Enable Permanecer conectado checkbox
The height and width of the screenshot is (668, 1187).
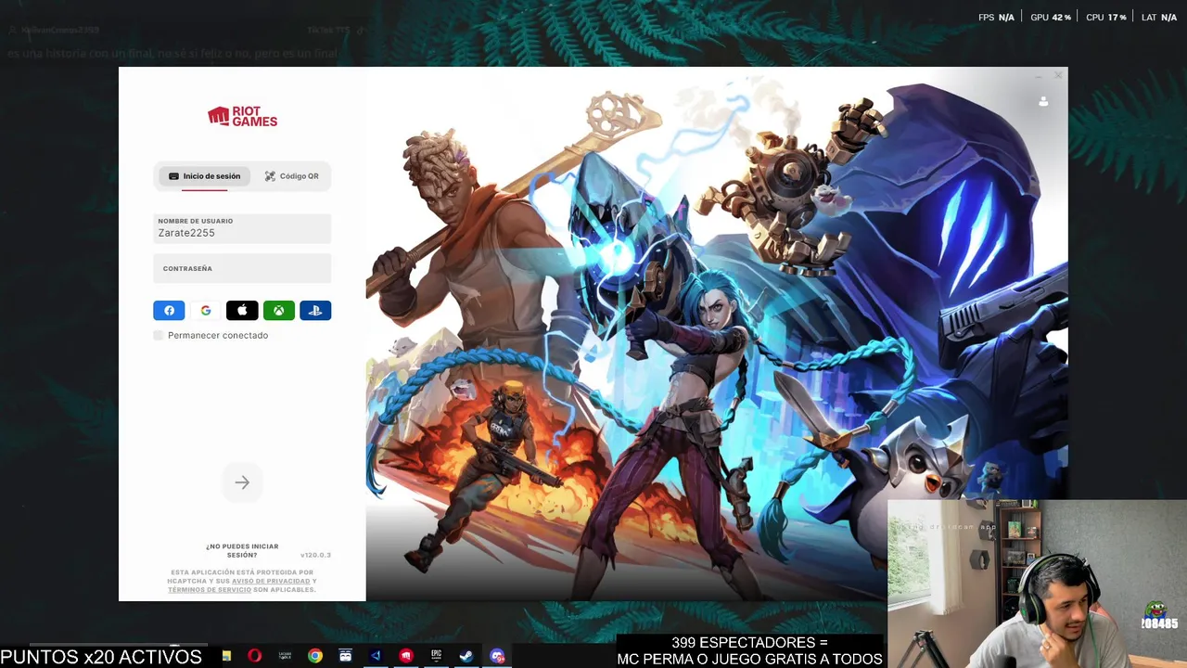coord(159,335)
